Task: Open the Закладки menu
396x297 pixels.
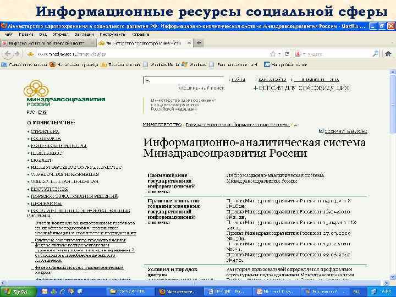Action: click(x=84, y=34)
